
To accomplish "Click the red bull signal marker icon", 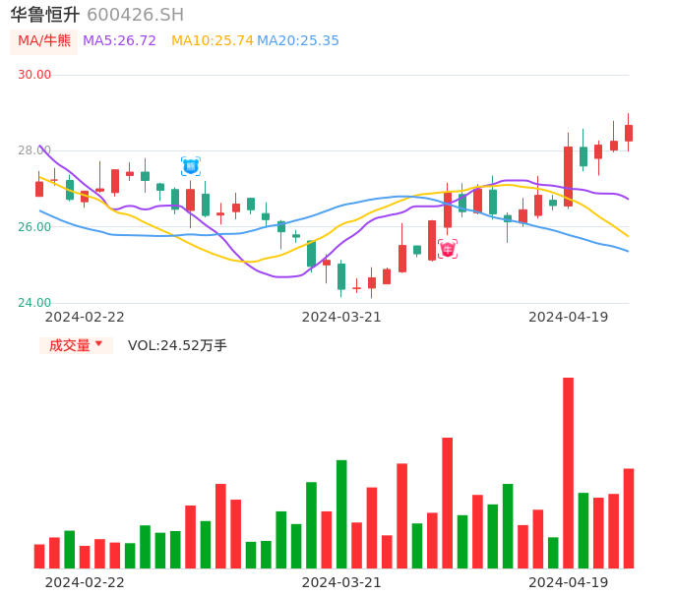I will [448, 250].
